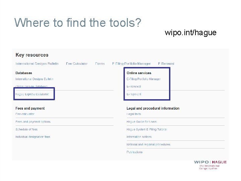Open International Designs Bulletin in top links row
Viewport: 241px width, 181px height.
(x=37, y=64)
